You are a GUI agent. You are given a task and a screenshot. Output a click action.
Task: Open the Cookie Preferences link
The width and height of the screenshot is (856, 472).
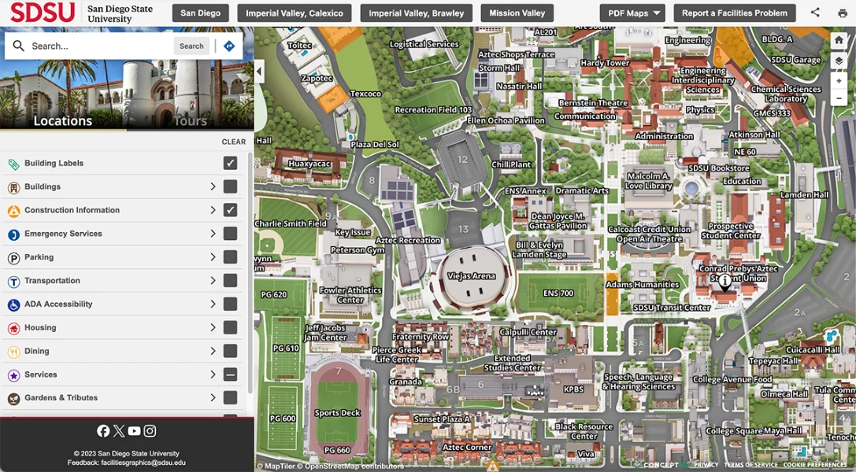(x=814, y=465)
